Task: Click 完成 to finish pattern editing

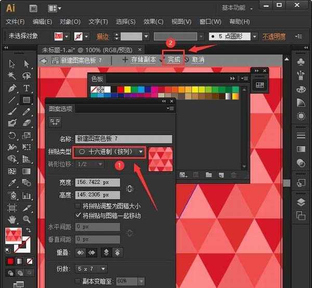Action: click(x=174, y=60)
